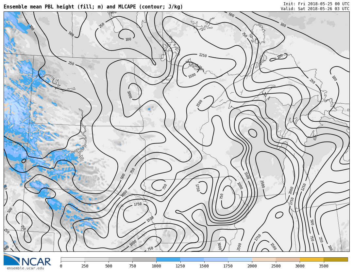Click the Ensemble mean PBL height title

tap(93, 7)
